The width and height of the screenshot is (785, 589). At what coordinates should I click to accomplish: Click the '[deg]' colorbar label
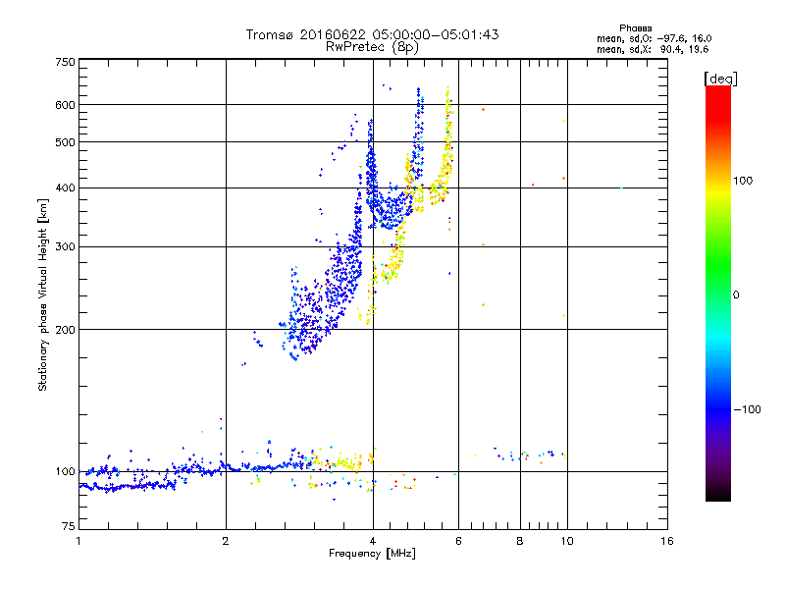pyautogui.click(x=720, y=79)
